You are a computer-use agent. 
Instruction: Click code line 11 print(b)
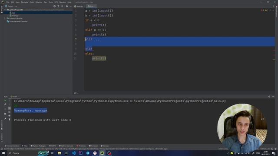[x=99, y=58]
